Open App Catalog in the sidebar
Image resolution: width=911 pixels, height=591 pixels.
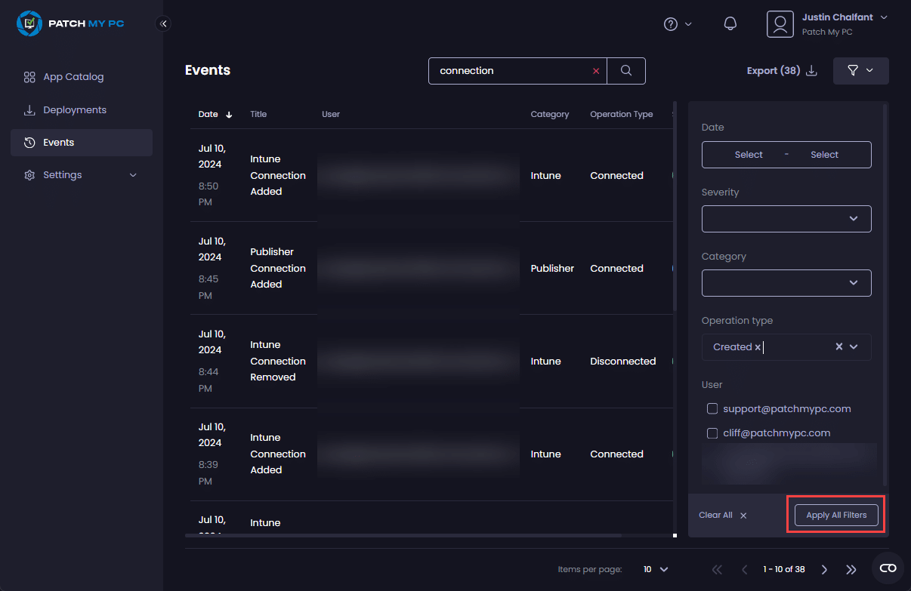73,77
